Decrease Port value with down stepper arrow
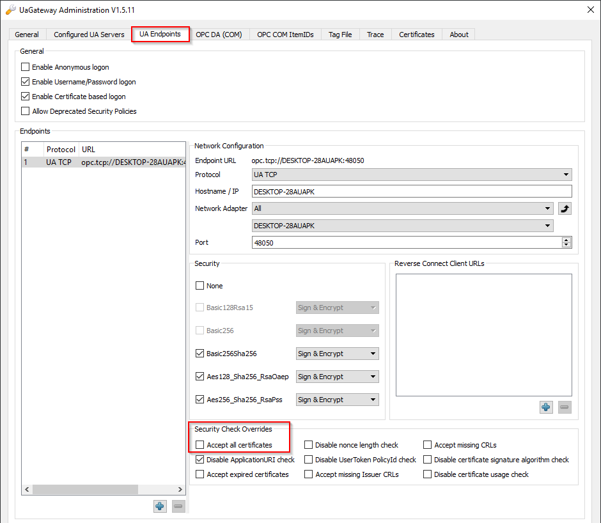Viewport: 601px width, 523px height. [566, 245]
